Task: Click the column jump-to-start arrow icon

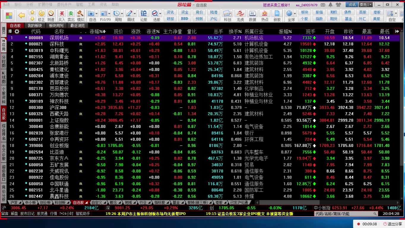Action: tap(397, 31)
